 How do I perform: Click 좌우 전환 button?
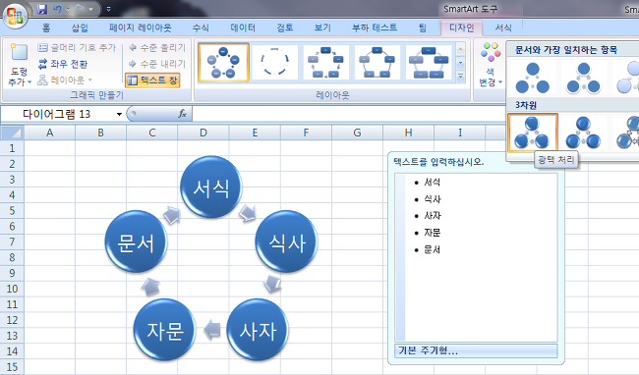click(x=63, y=64)
